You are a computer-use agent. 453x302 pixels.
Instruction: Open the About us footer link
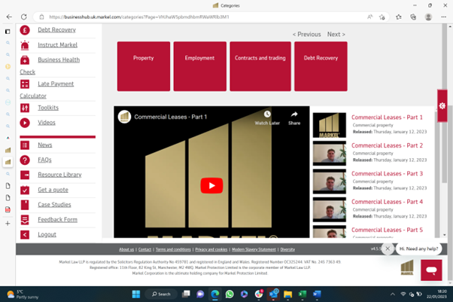[126, 249]
